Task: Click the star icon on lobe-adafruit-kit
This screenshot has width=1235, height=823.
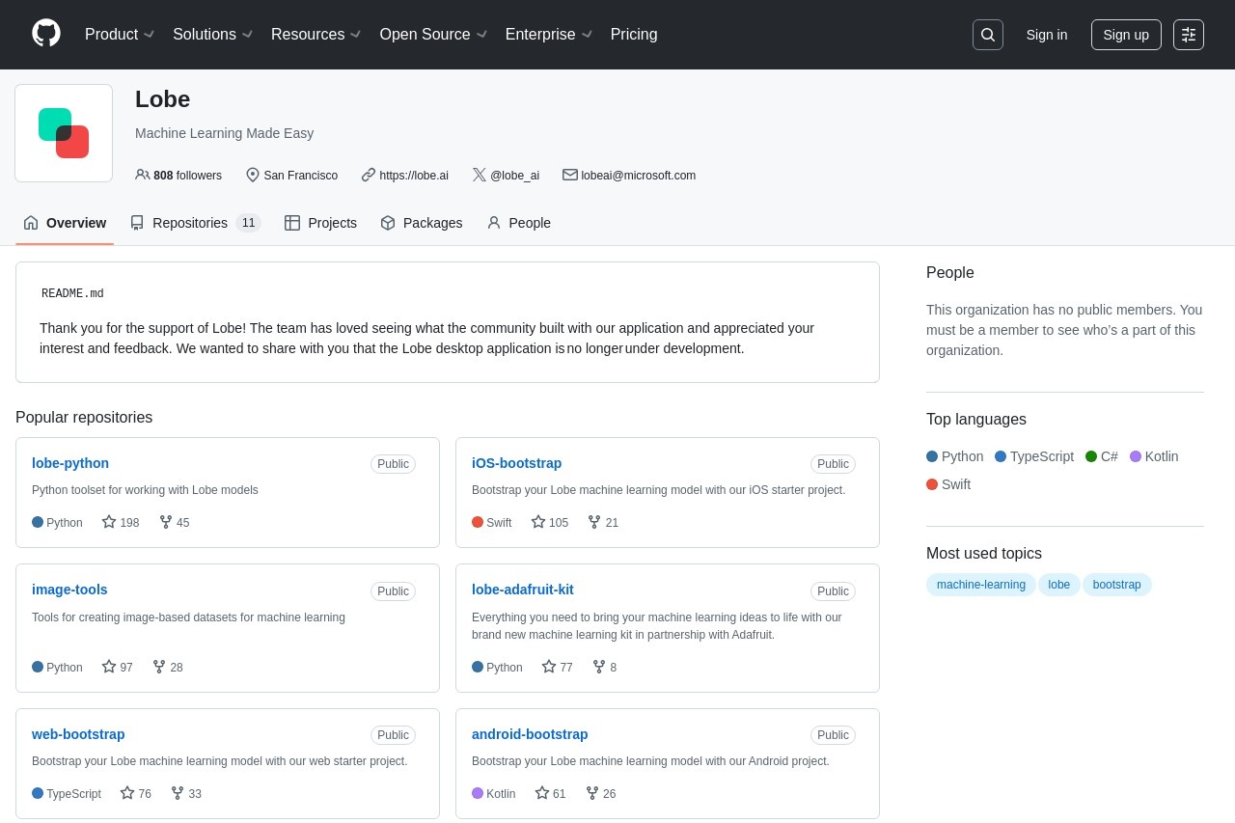Action: (x=549, y=667)
